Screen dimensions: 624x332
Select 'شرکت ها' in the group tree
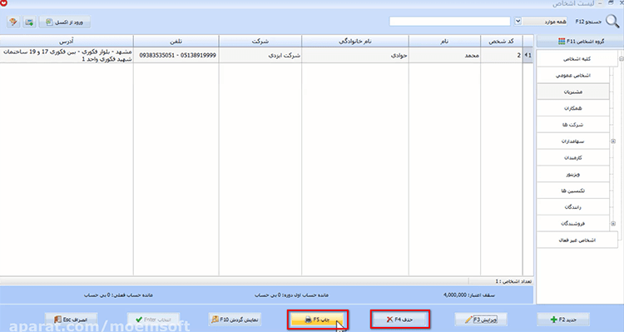click(573, 125)
